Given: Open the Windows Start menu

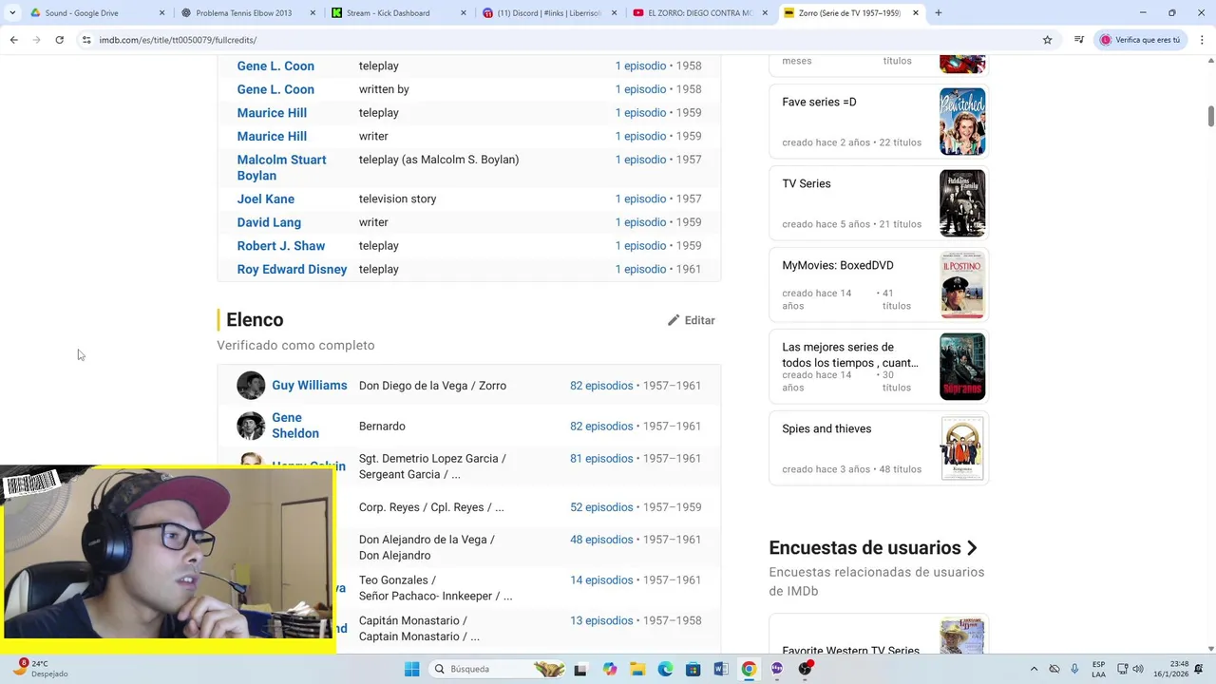Looking at the screenshot, I should point(411,669).
